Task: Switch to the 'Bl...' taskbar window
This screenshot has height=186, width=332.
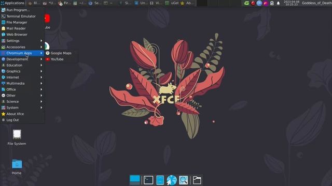Action: (x=34, y=3)
